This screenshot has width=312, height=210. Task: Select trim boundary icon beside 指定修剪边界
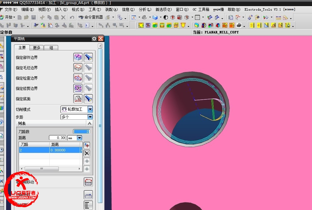pos(78,88)
